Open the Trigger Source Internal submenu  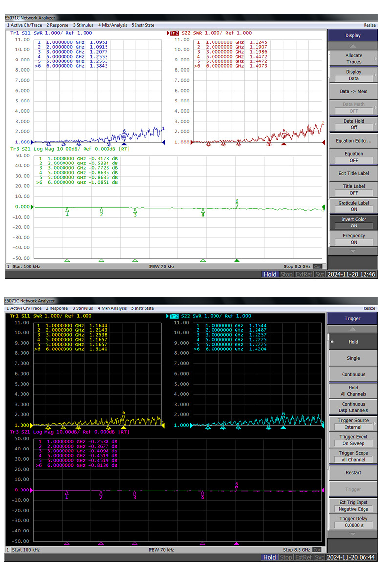pos(353,424)
